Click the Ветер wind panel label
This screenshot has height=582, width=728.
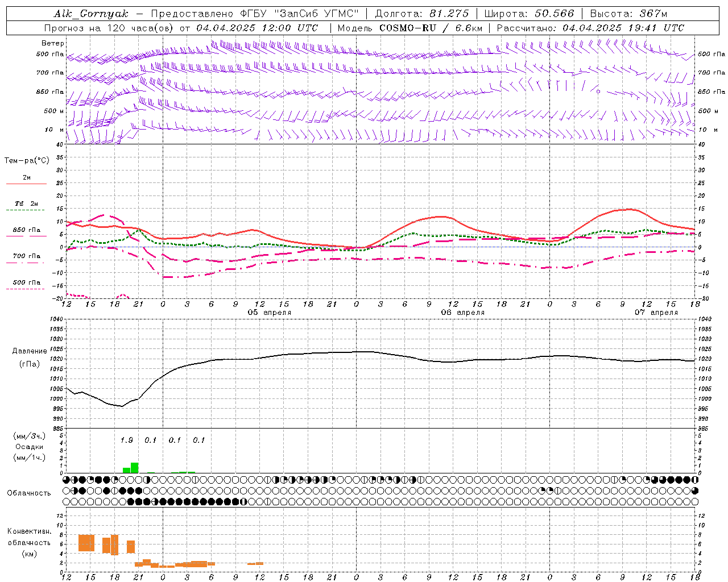tap(53, 43)
